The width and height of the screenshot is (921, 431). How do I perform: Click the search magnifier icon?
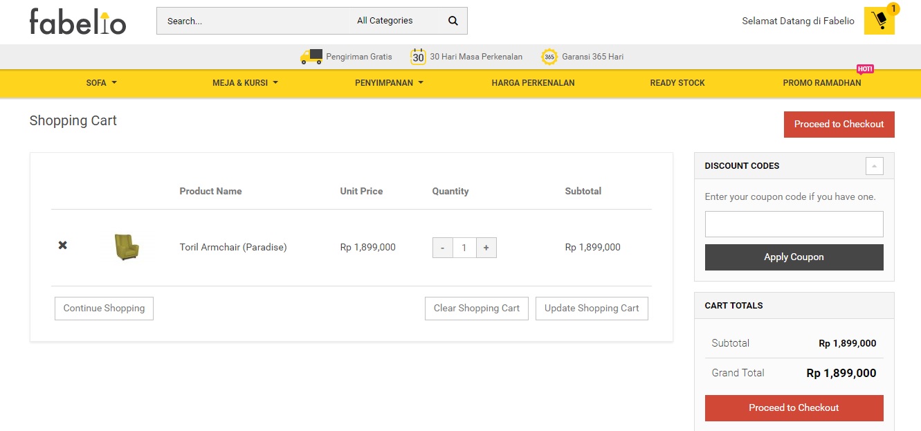pos(453,21)
